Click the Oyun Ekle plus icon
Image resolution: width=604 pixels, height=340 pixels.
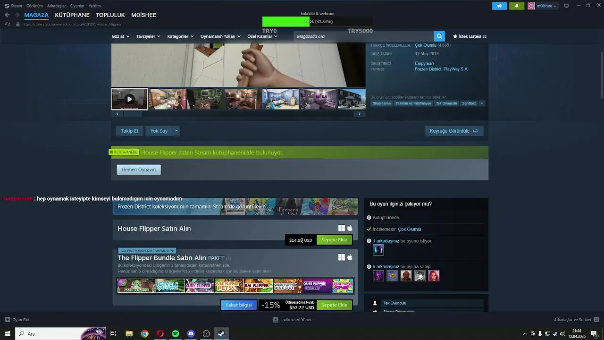point(7,320)
